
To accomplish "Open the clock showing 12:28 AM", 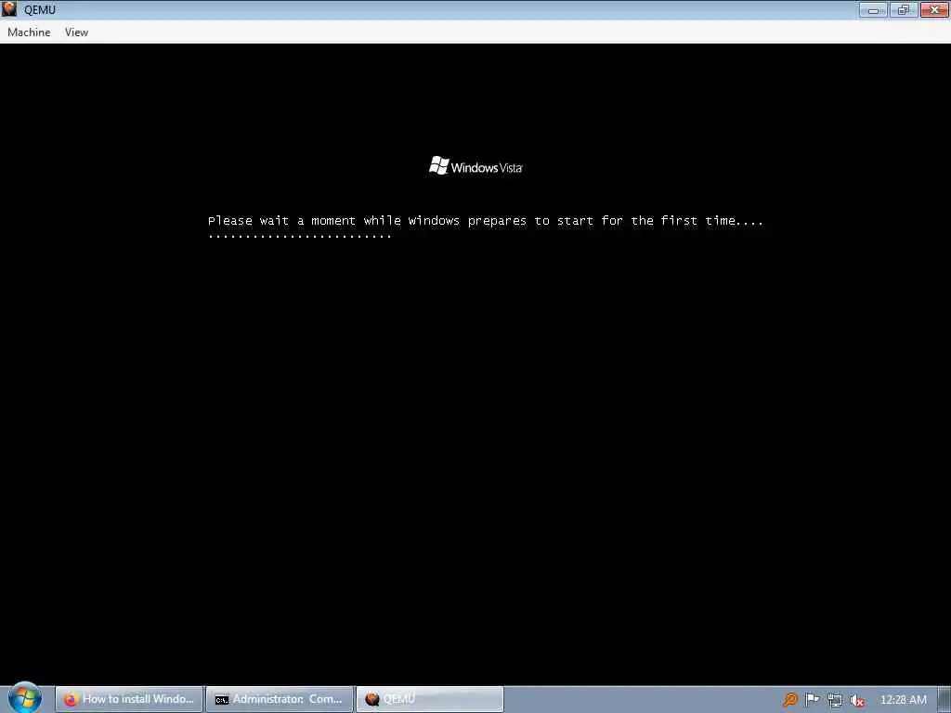I will coord(903,700).
